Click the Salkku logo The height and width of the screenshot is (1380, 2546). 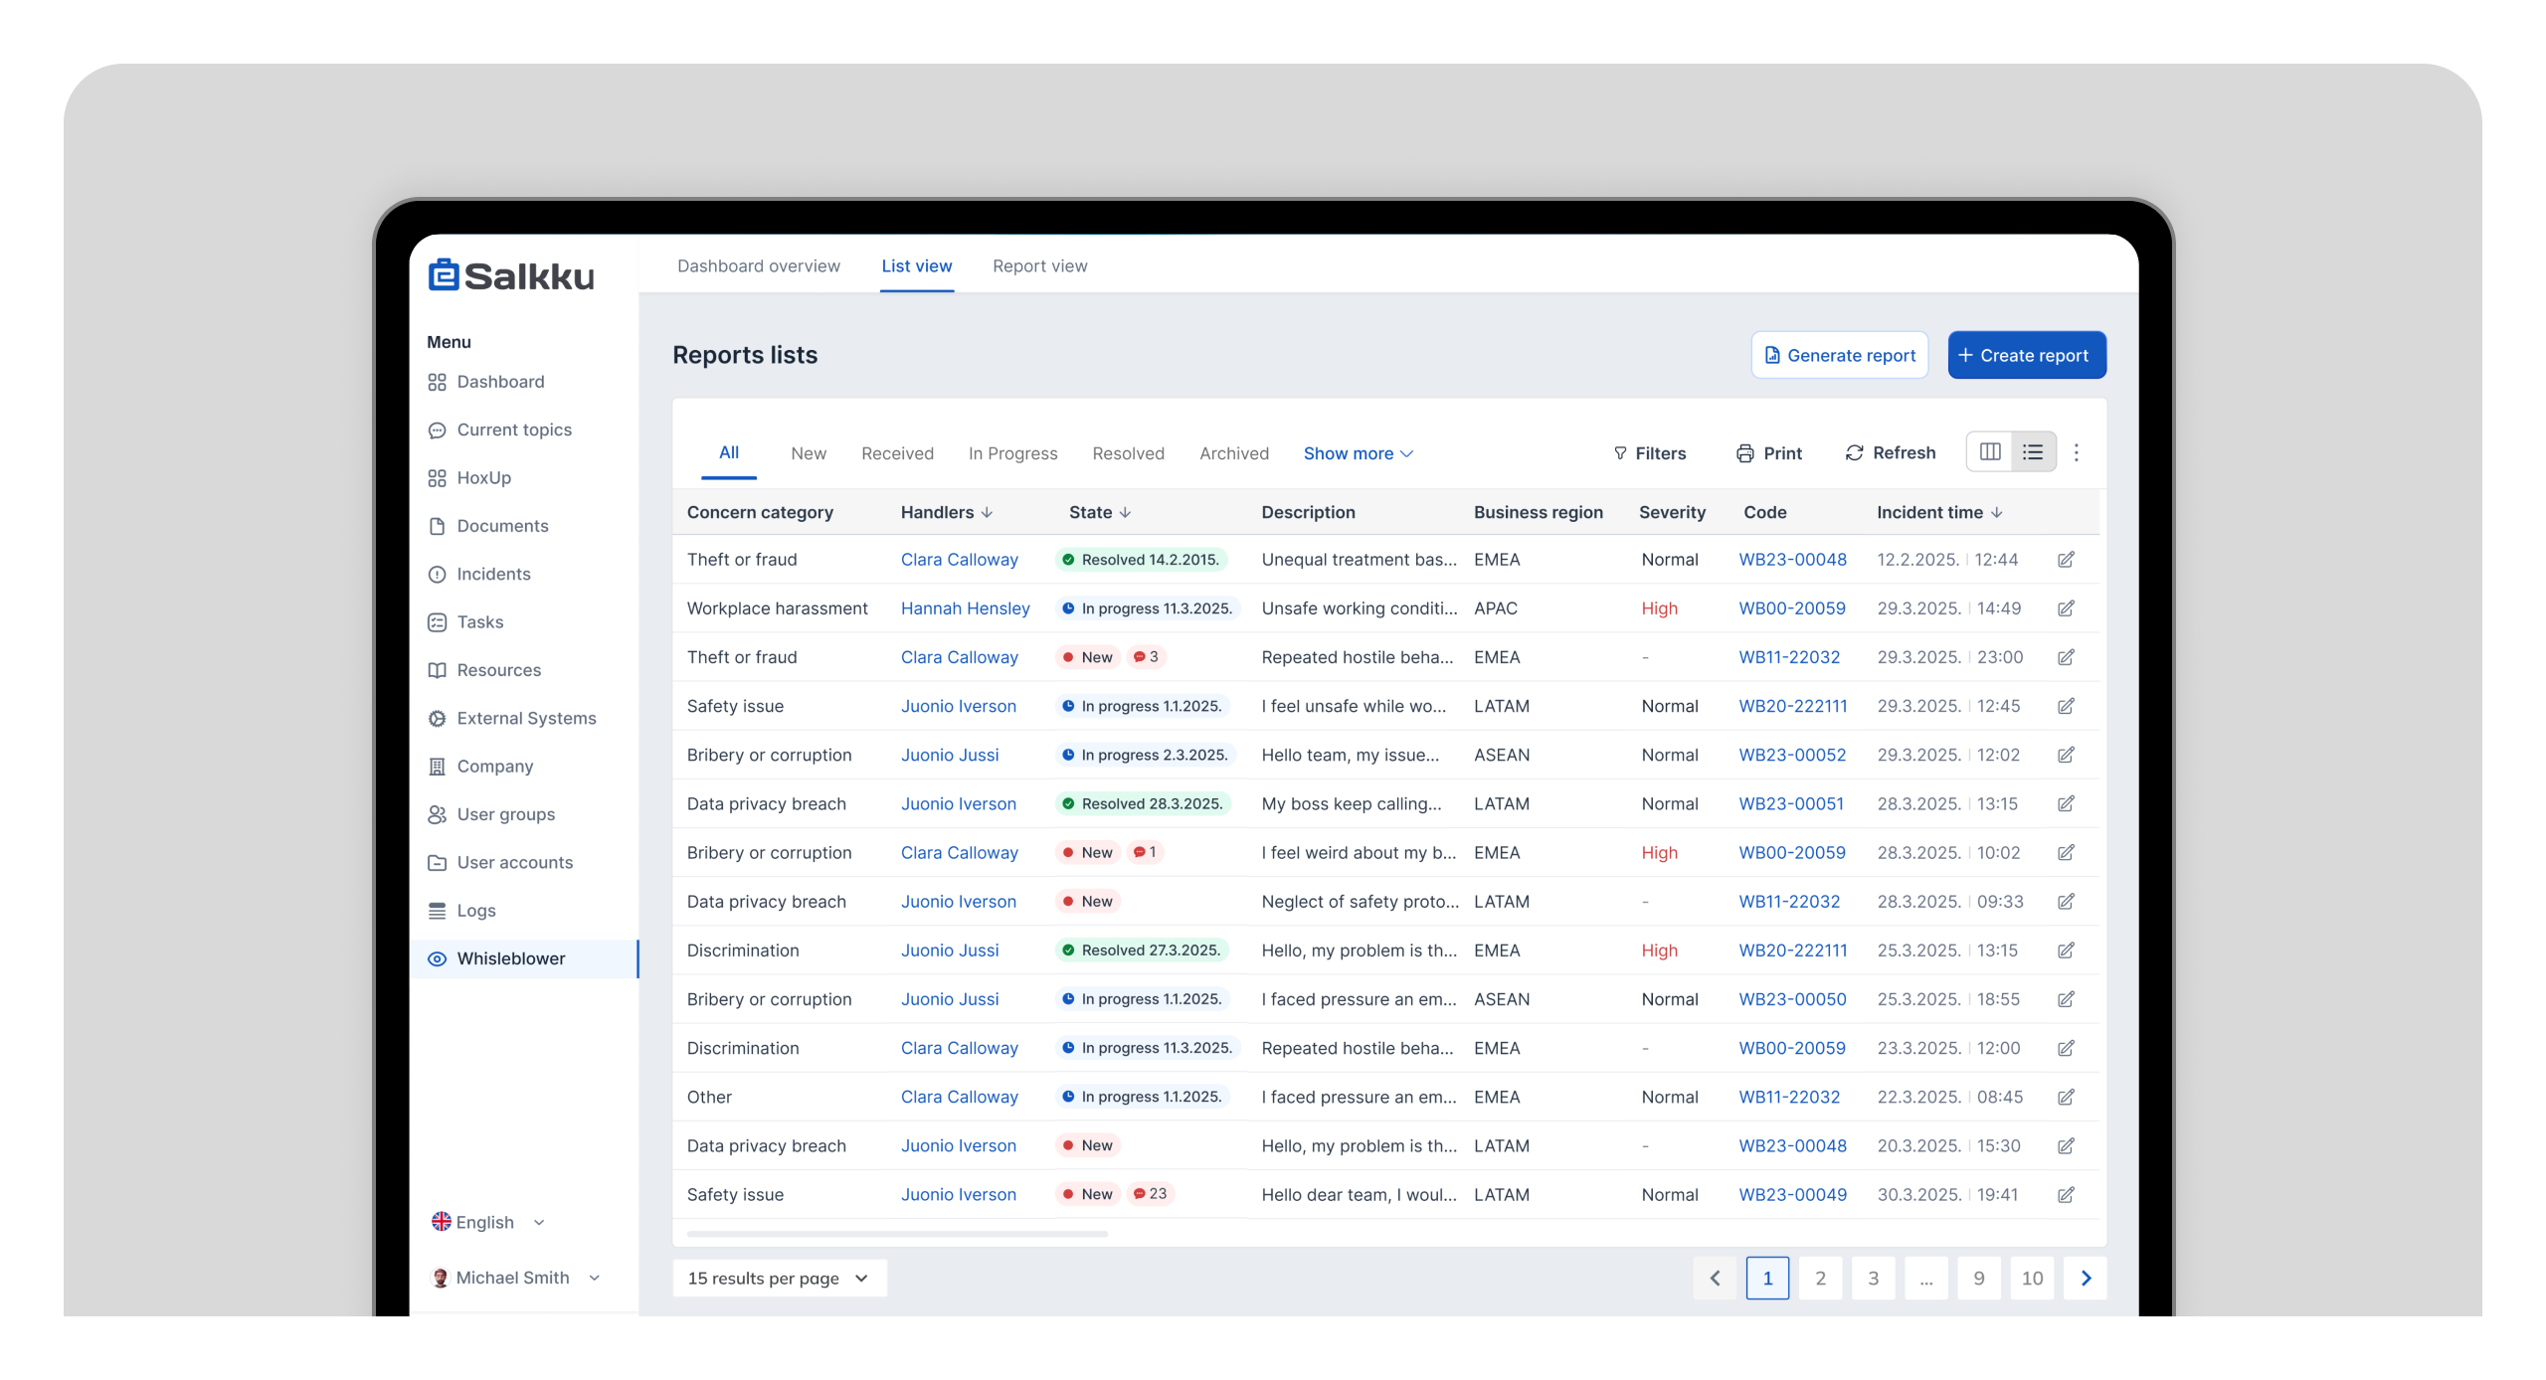tap(511, 275)
